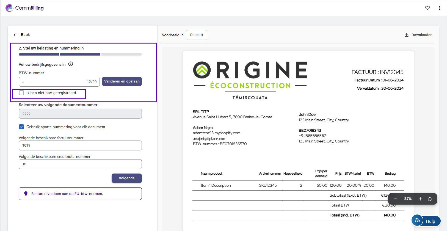This screenshot has width=447, height=231.
Task: Check 'Ik ben niet btw-geregistreerd'
Action: pos(21,93)
